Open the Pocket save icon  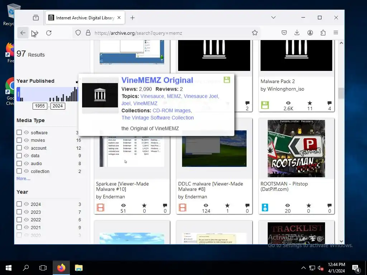pyautogui.click(x=284, y=33)
